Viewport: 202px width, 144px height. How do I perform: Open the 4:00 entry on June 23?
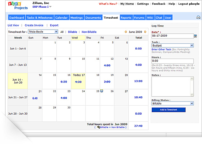(64, 98)
